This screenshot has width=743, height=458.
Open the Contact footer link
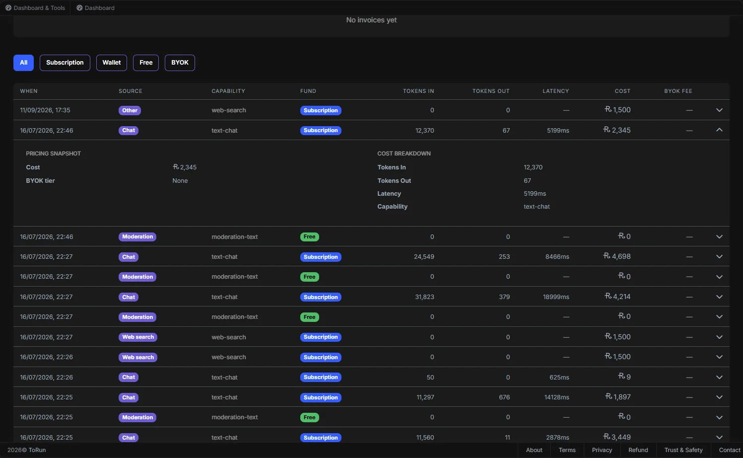[730, 450]
